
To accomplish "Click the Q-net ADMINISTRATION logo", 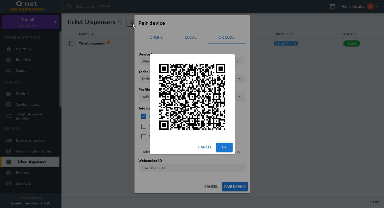I will pos(27,6).
